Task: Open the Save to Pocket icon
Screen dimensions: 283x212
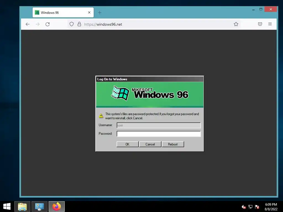Action: pyautogui.click(x=260, y=24)
